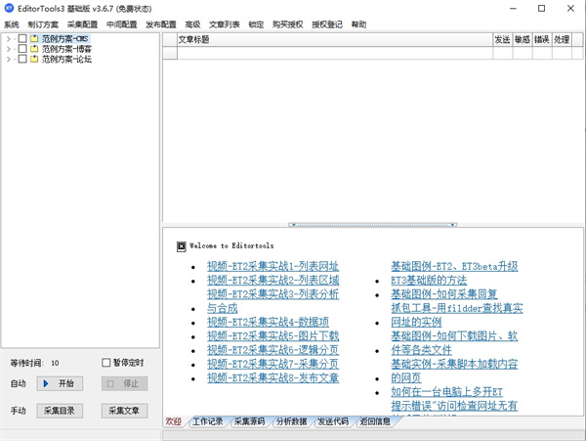Check the 范例方案-博客 checkbox
This screenshot has height=441, width=586.
[x=22, y=49]
